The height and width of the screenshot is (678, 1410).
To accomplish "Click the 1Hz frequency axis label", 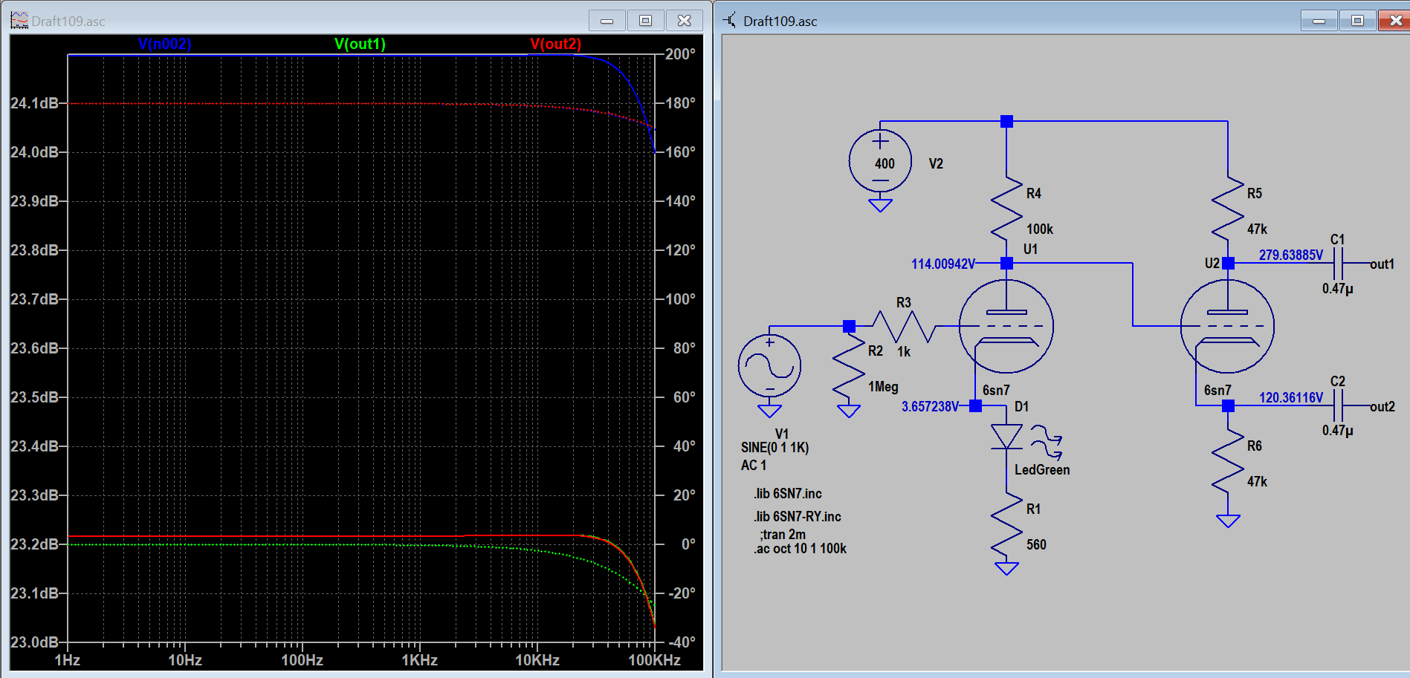I will tap(68, 661).
